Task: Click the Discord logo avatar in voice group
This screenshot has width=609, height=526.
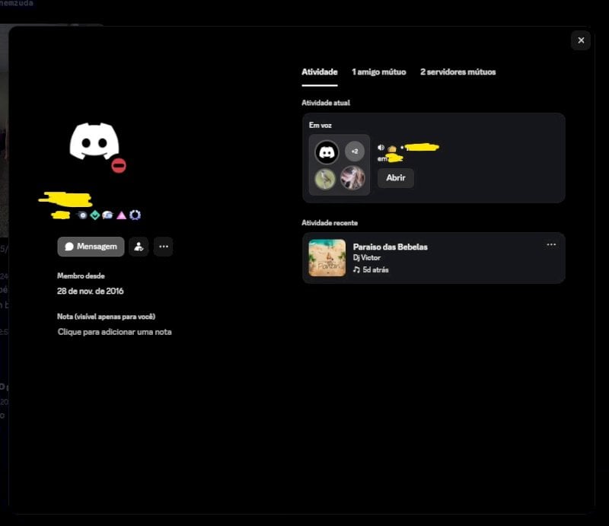Action: click(327, 152)
